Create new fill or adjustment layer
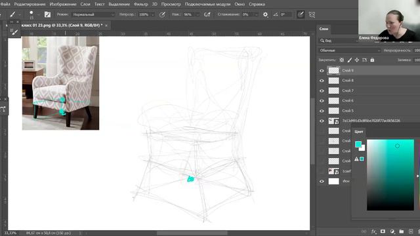This screenshot has width=420, height=236. coord(392,231)
